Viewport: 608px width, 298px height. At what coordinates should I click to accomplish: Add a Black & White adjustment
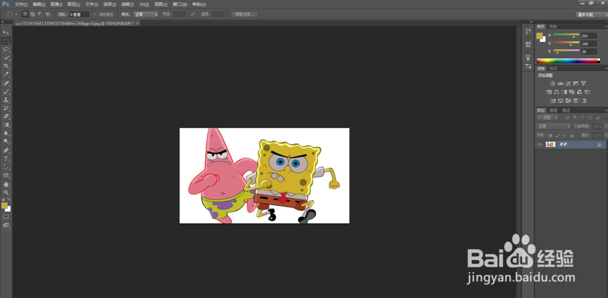coord(564,92)
